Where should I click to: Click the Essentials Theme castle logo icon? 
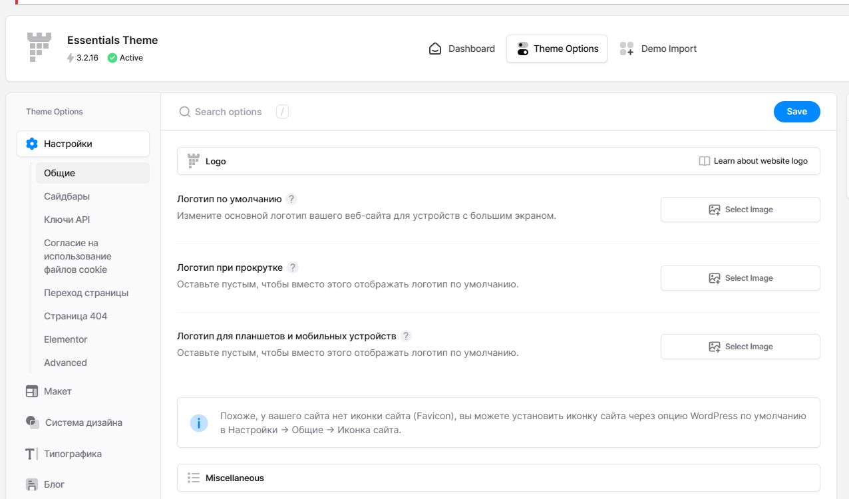(x=39, y=48)
